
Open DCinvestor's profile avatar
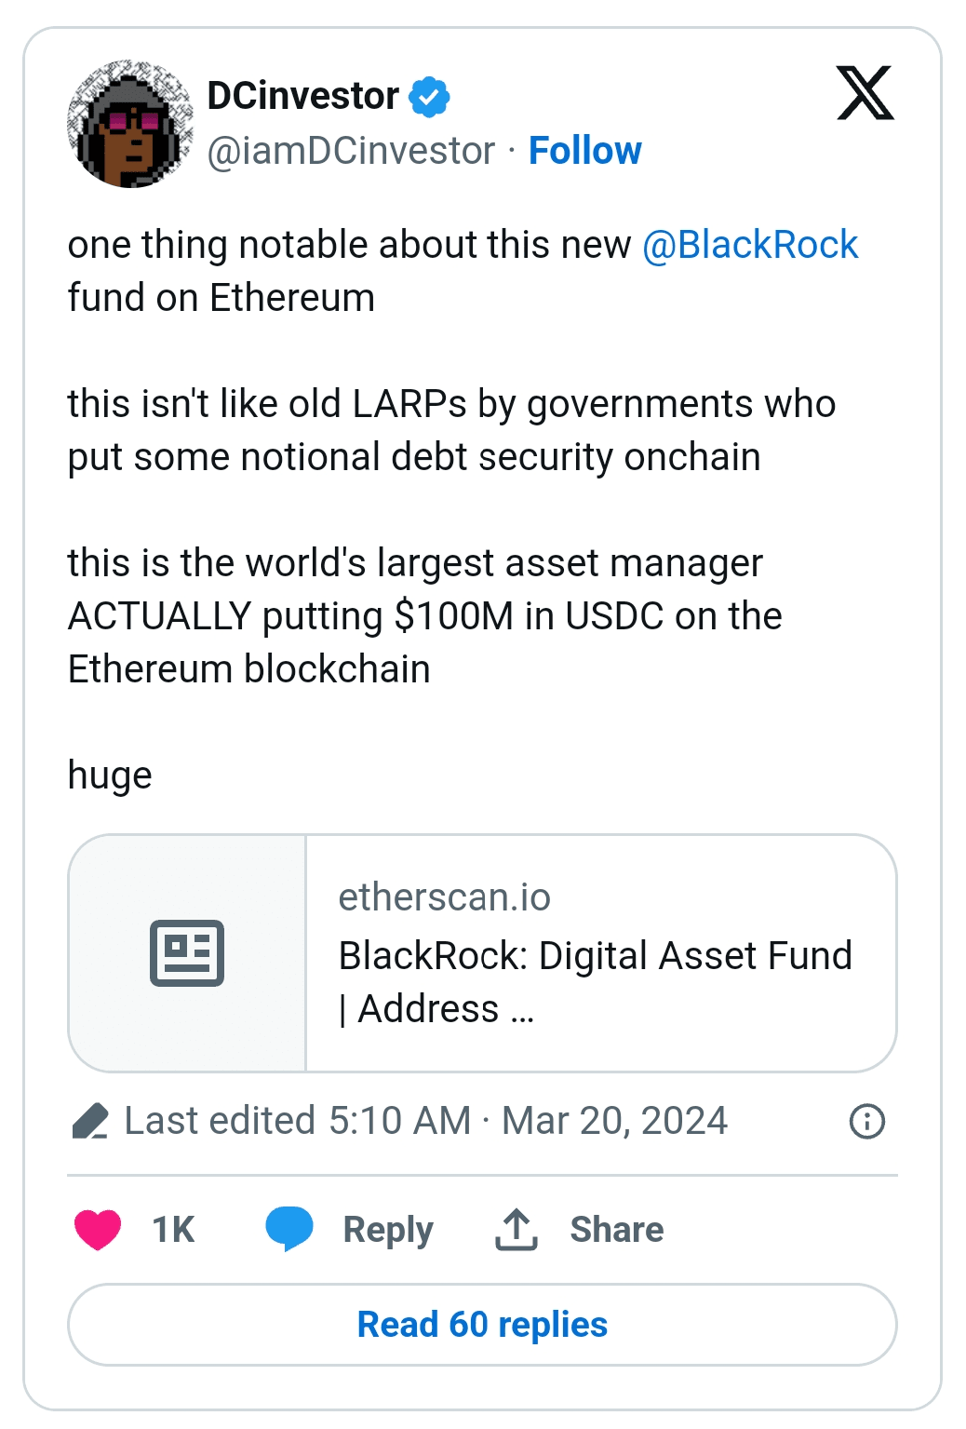pos(130,124)
